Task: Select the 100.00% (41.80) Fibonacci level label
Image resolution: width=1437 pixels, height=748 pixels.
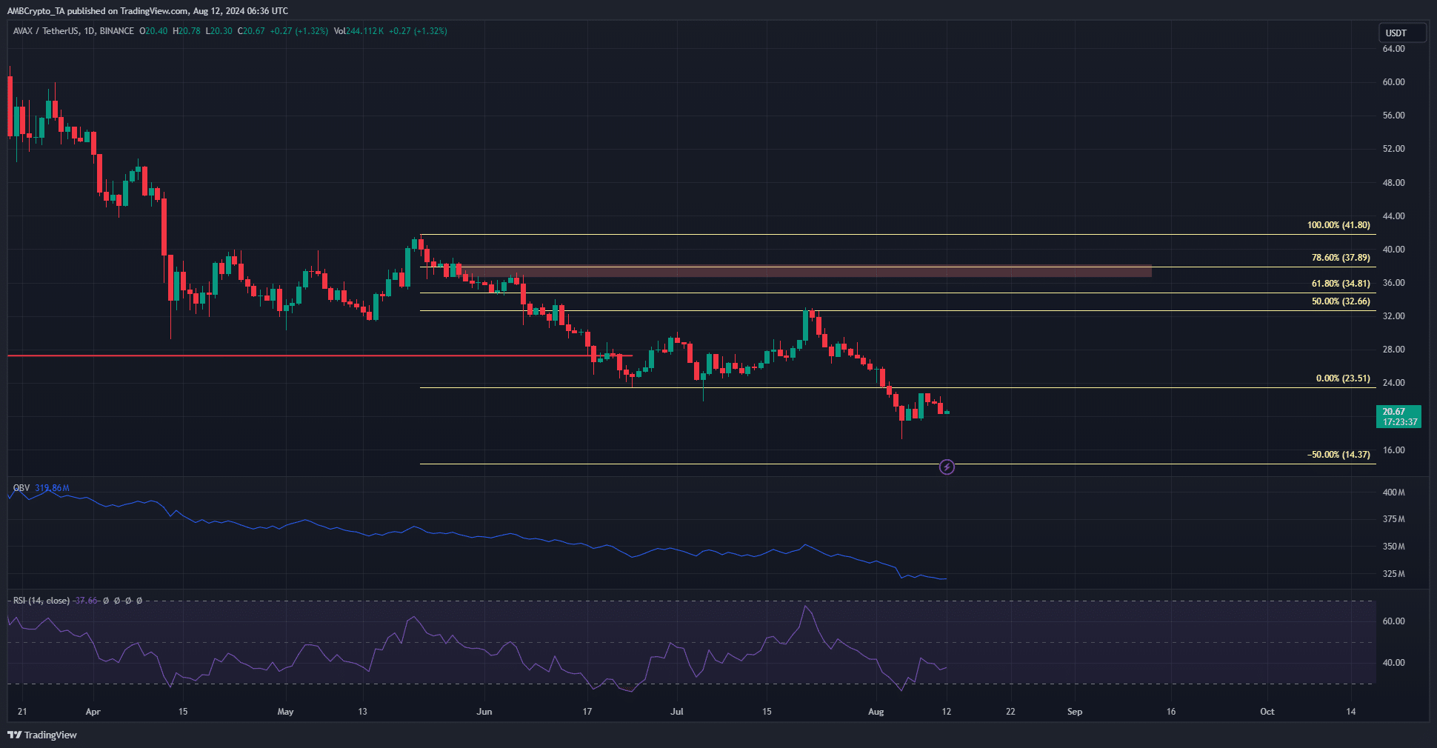Action: point(1338,225)
